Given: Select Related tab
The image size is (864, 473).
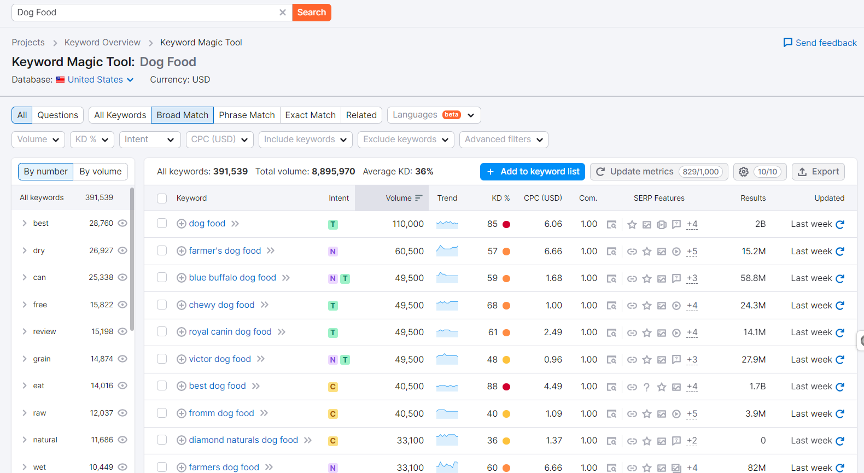Looking at the screenshot, I should coord(361,115).
